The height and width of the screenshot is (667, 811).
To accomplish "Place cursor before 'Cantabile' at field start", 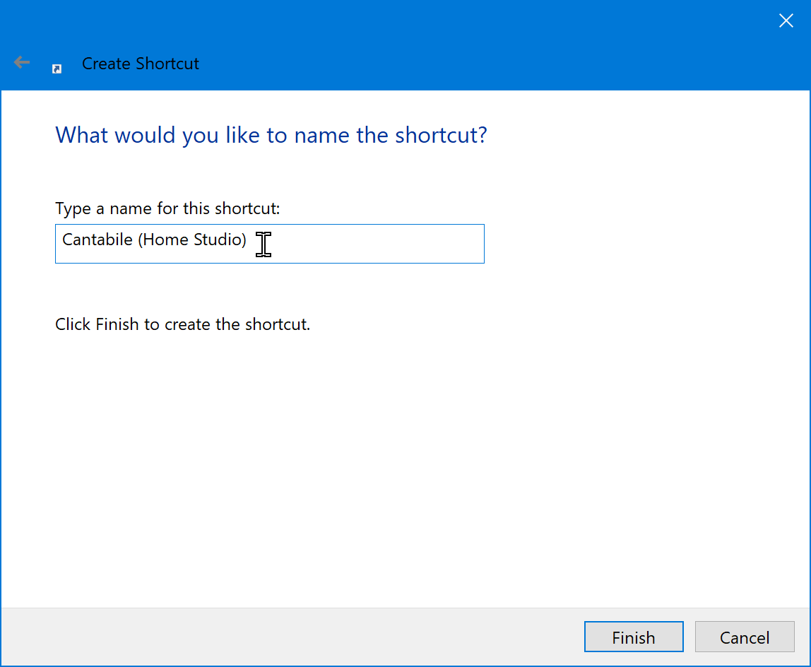I will 62,240.
